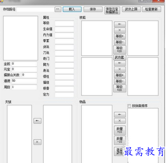Click the left 物品 list box
This screenshot has height=163, width=168.
click(x=97, y=134)
